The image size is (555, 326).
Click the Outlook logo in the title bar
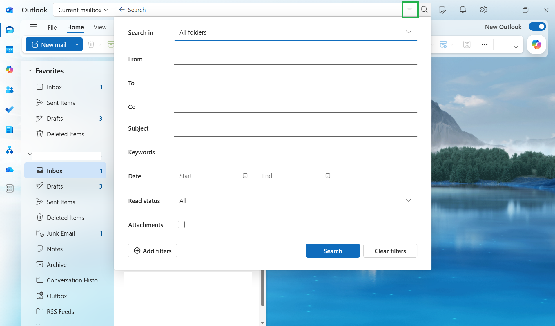tap(10, 10)
